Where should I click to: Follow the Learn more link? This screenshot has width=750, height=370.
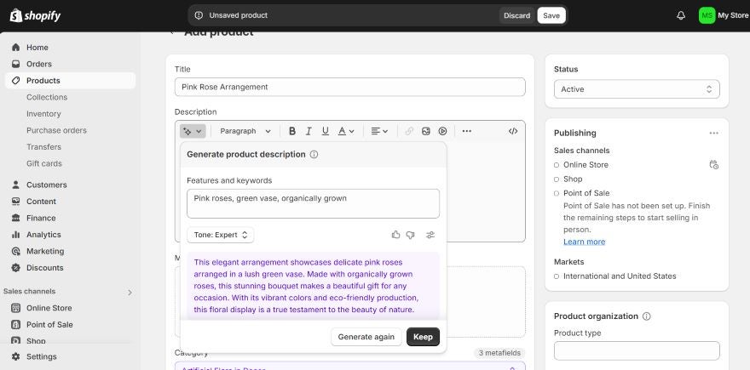pyautogui.click(x=584, y=242)
